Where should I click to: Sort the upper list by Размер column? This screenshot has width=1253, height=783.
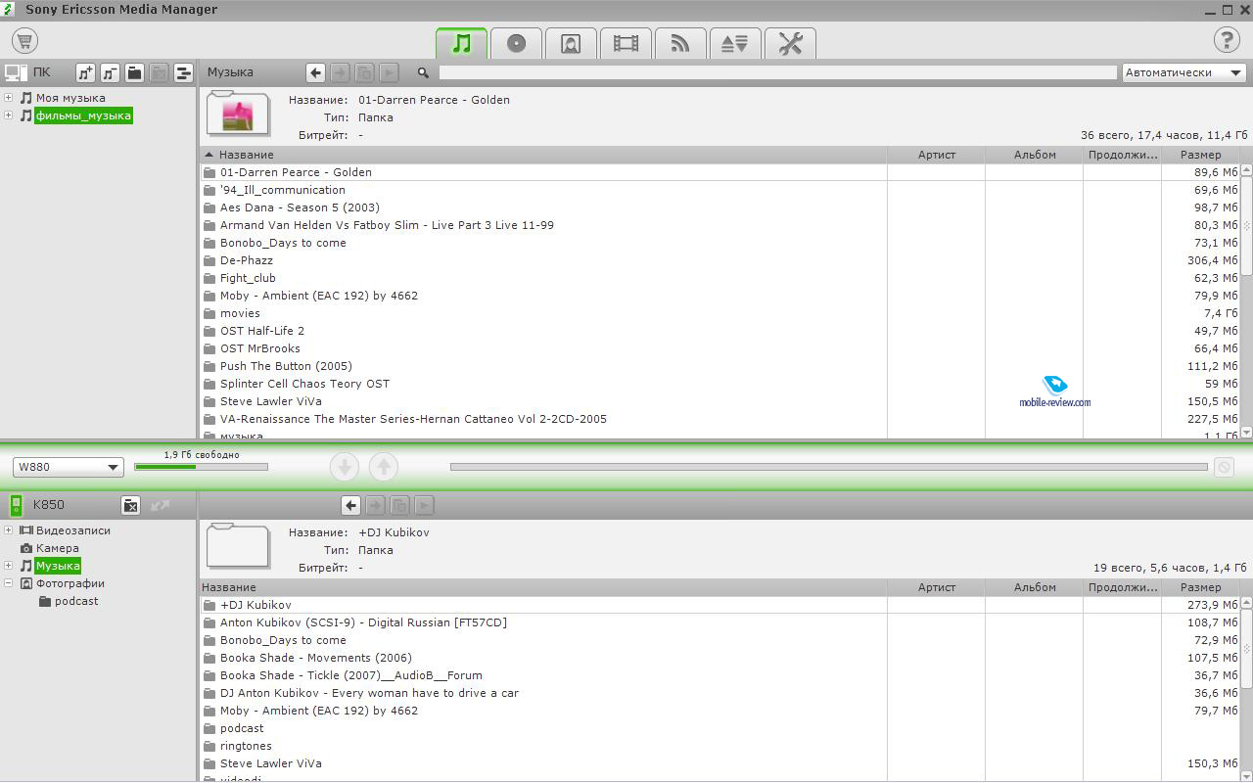(x=1200, y=155)
